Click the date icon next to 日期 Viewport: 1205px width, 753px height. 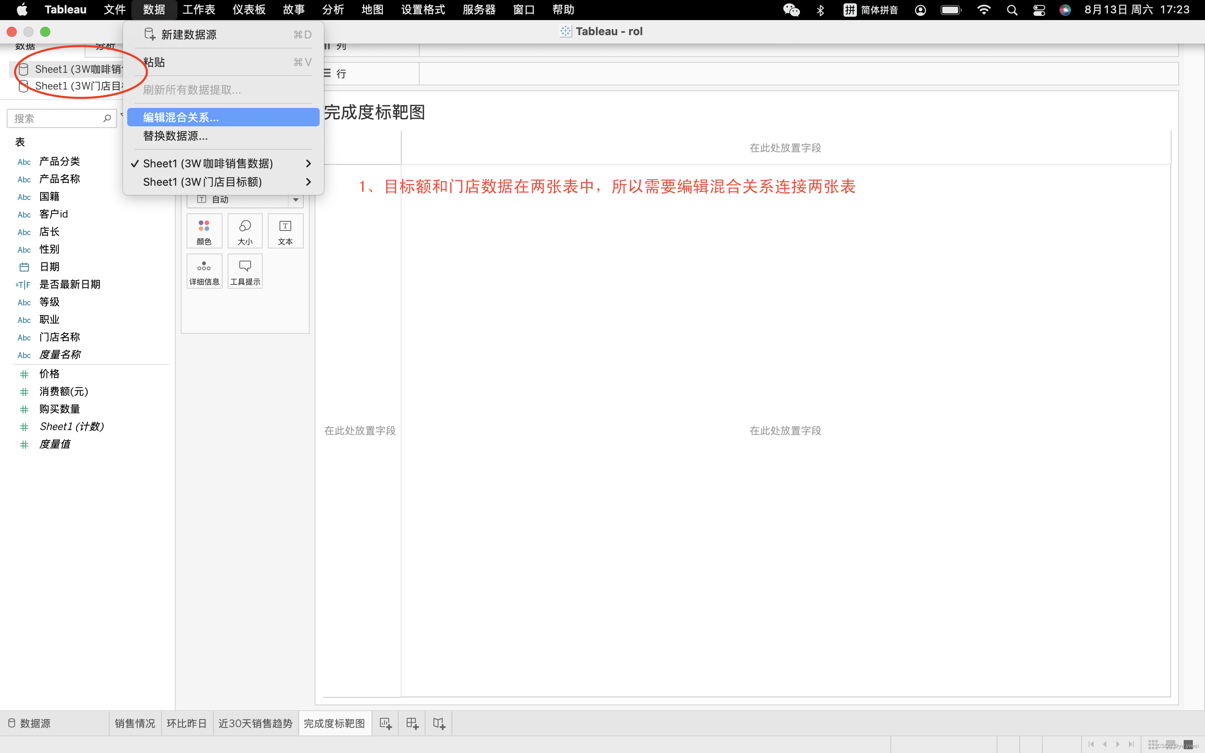pos(24,267)
